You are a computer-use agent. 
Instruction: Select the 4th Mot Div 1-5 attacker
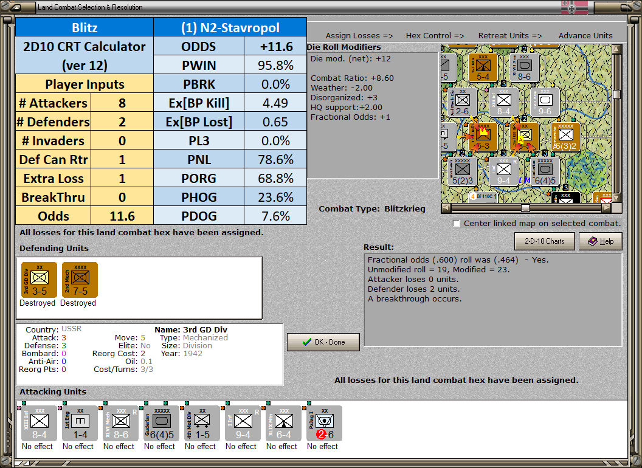(202, 424)
